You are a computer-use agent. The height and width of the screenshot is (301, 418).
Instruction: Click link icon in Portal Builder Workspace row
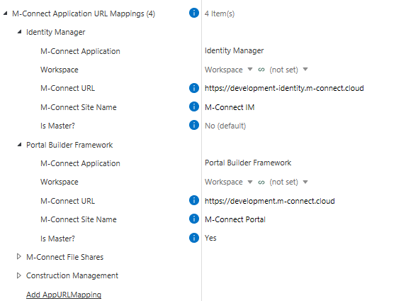[261, 182]
